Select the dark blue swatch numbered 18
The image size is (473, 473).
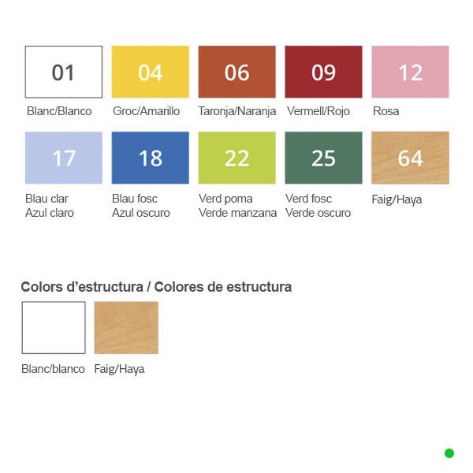(x=151, y=158)
